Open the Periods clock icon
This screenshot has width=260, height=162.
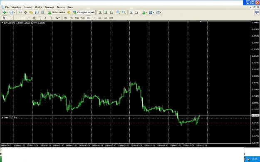coord(151,12)
